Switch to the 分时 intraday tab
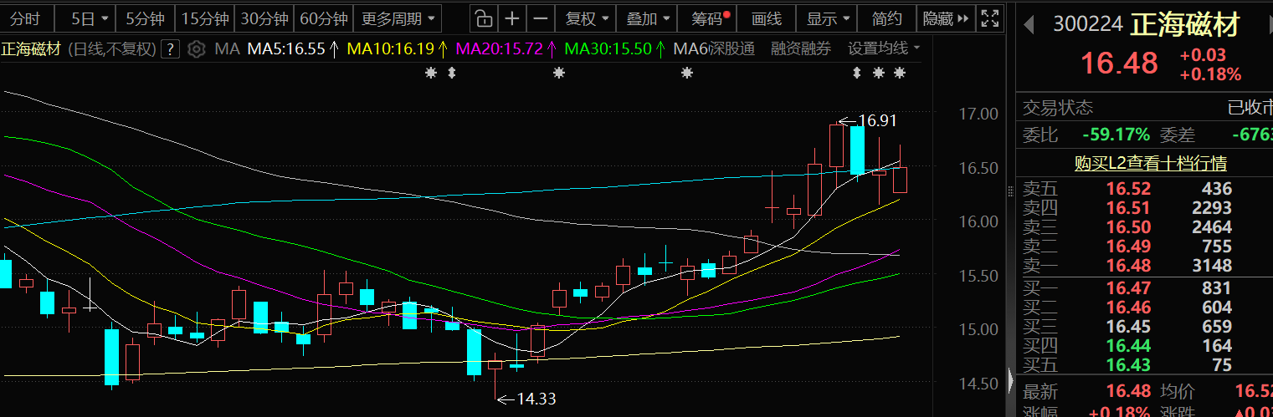 tap(26, 18)
